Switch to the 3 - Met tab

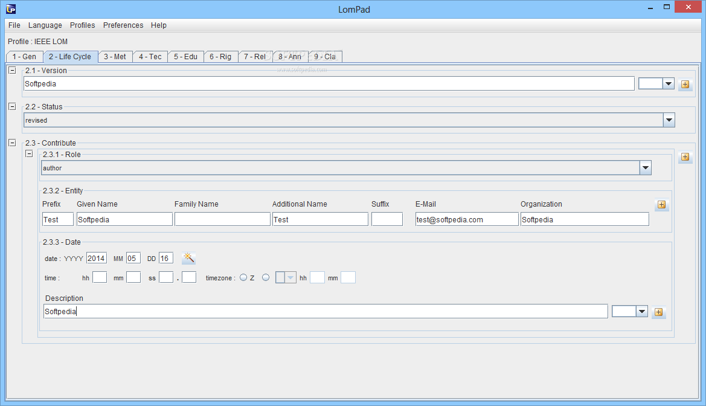[x=115, y=57]
